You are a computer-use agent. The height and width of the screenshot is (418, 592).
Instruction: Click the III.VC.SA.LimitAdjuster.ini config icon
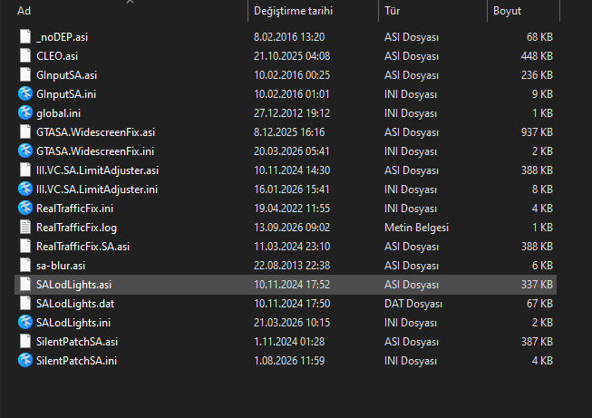25,189
